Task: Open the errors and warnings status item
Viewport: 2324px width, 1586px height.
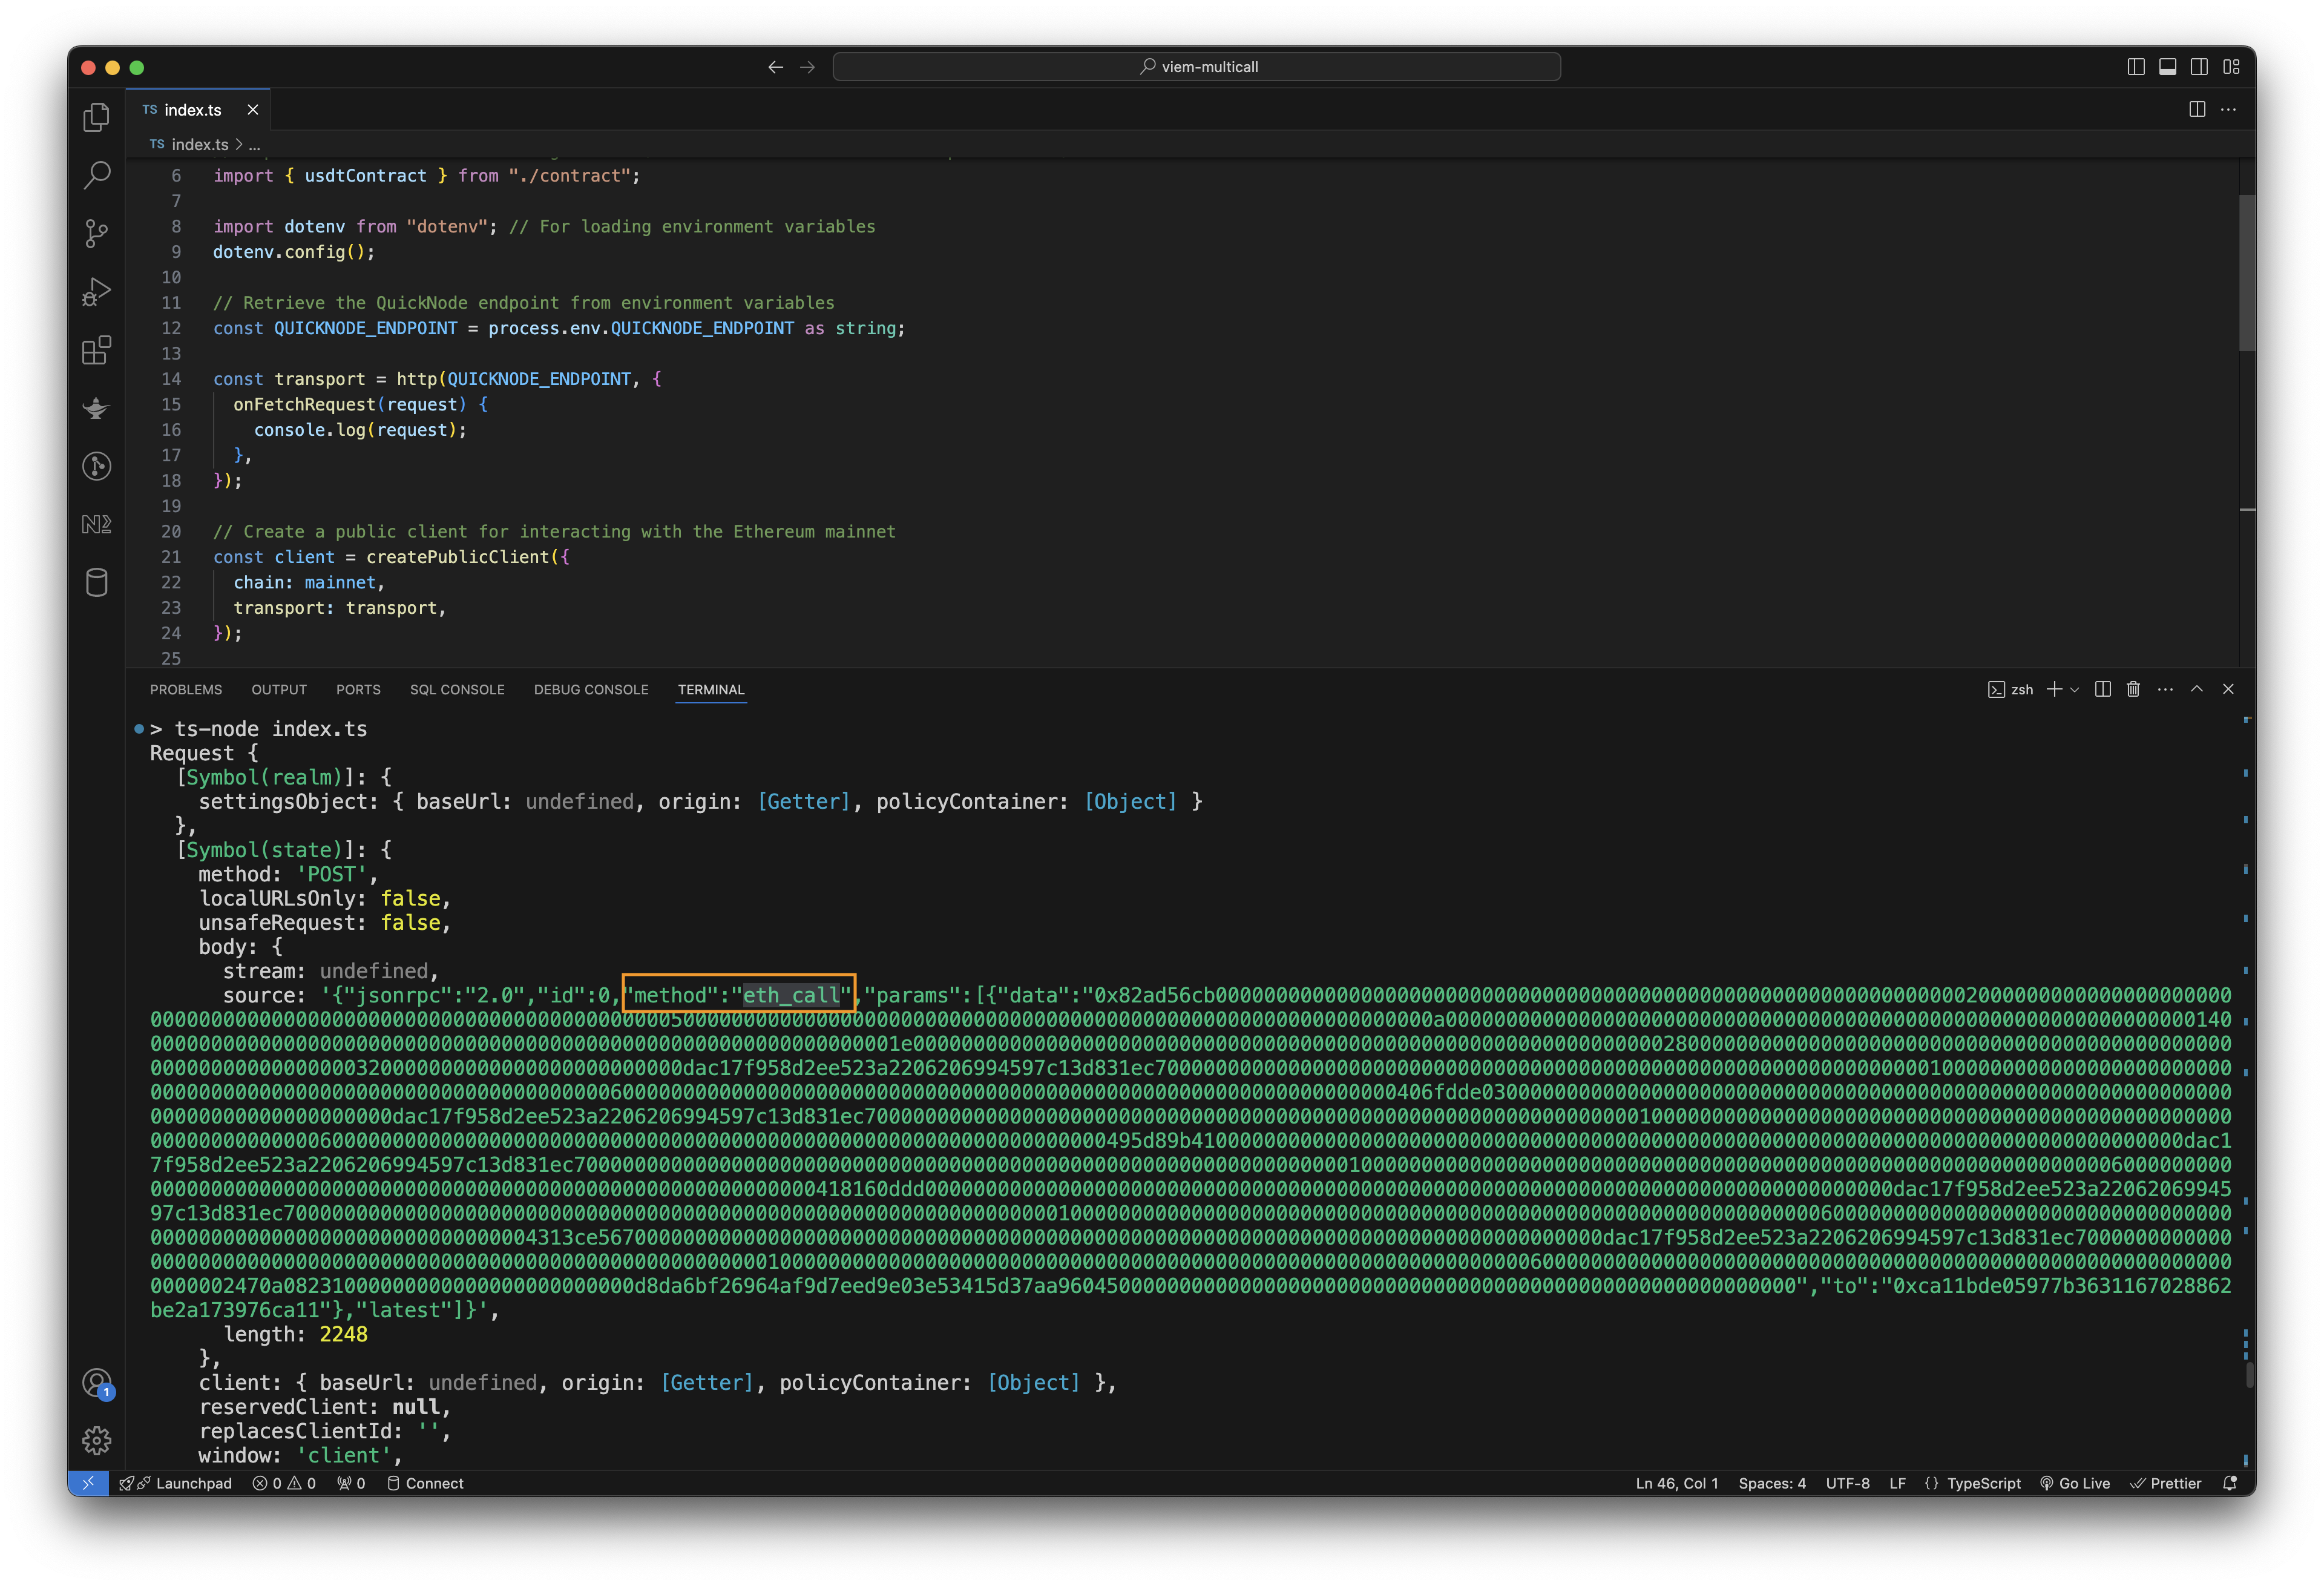Action: 285,1483
